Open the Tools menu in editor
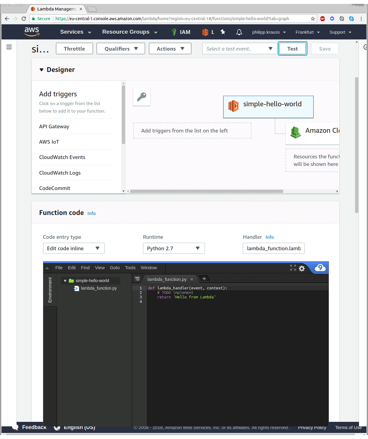The image size is (368, 439). pyautogui.click(x=130, y=268)
